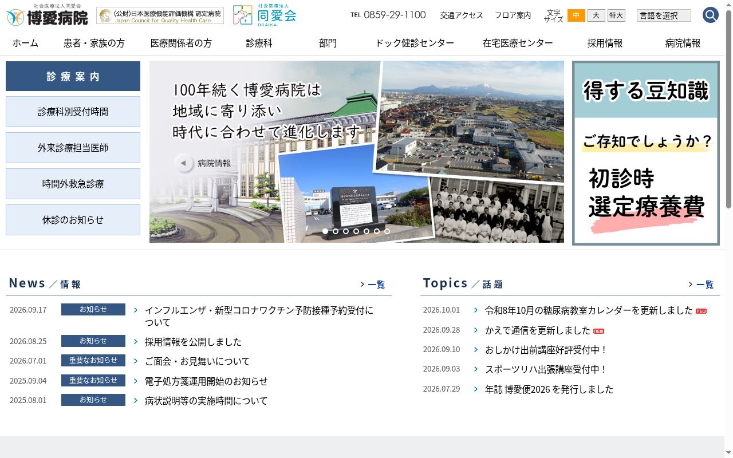Set font size to 中
The image size is (733, 458).
click(576, 15)
